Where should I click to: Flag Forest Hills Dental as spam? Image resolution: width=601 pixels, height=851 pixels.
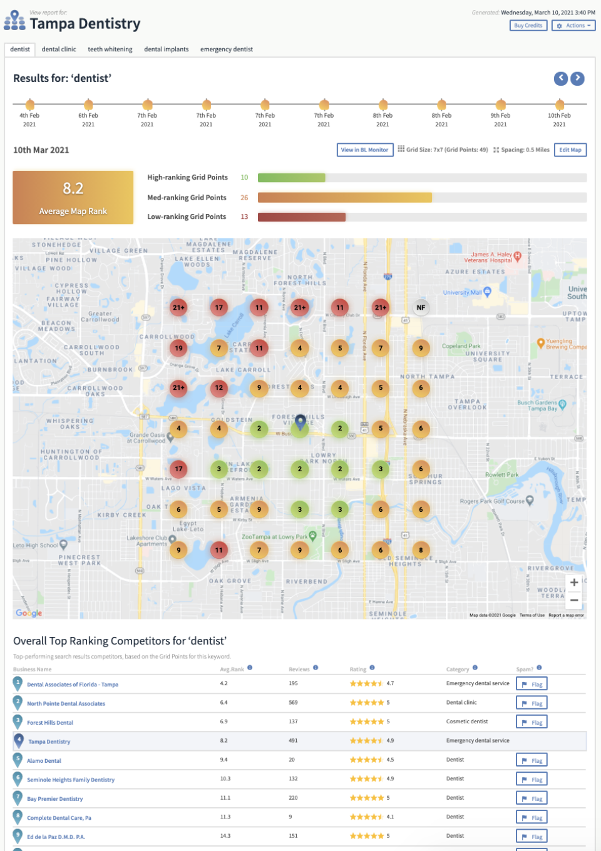pyautogui.click(x=532, y=722)
